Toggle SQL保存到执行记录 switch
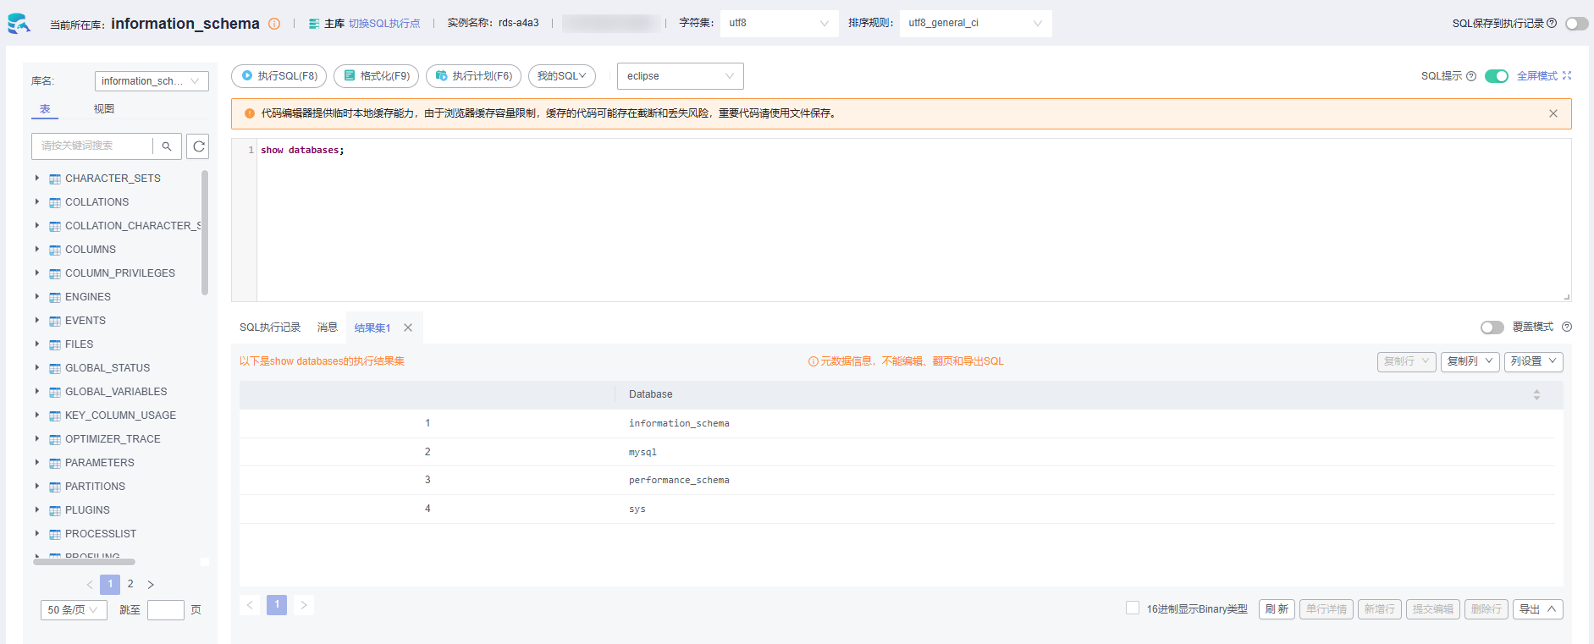Image resolution: width=1594 pixels, height=644 pixels. point(1576,24)
